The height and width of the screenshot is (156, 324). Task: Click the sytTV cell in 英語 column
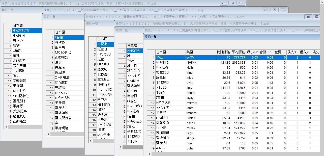click(x=201, y=57)
